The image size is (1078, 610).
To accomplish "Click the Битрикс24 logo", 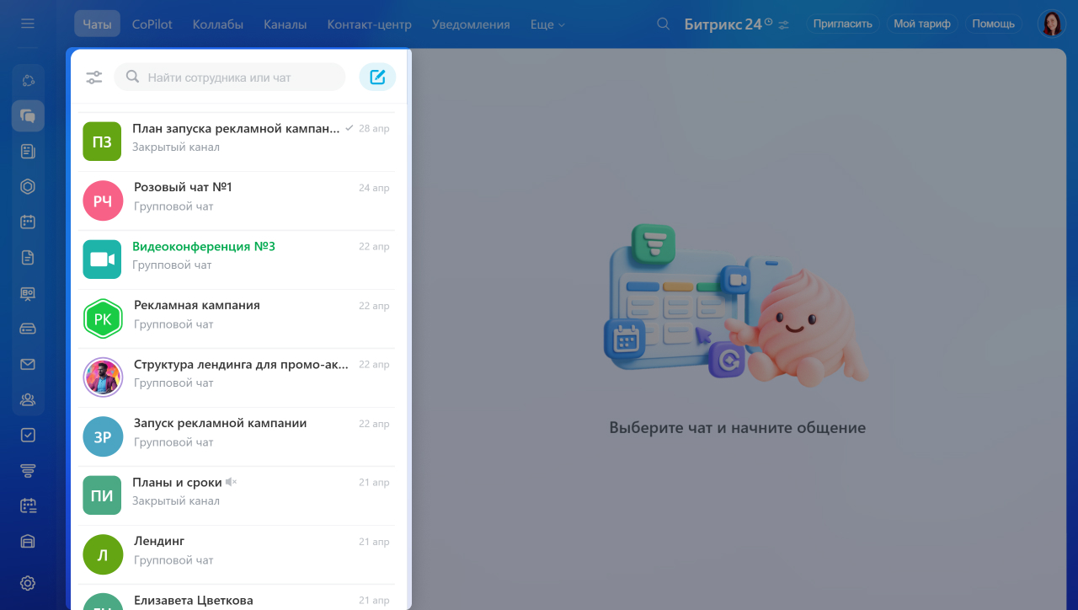I will (x=723, y=24).
